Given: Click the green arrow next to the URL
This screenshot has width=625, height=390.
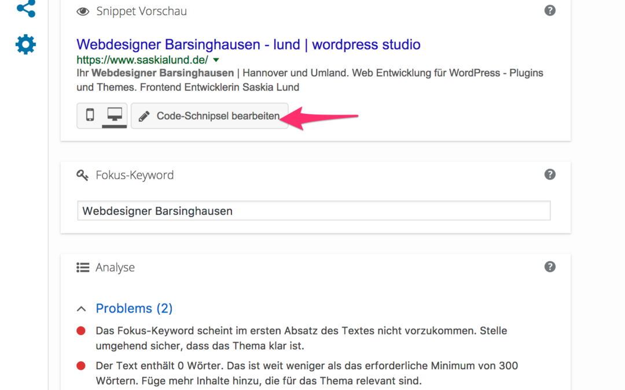Looking at the screenshot, I should tap(216, 60).
